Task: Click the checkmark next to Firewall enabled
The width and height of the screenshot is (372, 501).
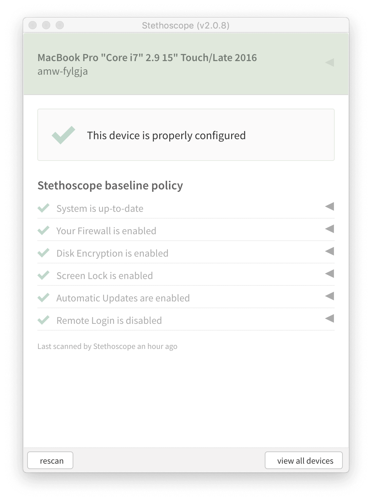Action: (x=43, y=230)
